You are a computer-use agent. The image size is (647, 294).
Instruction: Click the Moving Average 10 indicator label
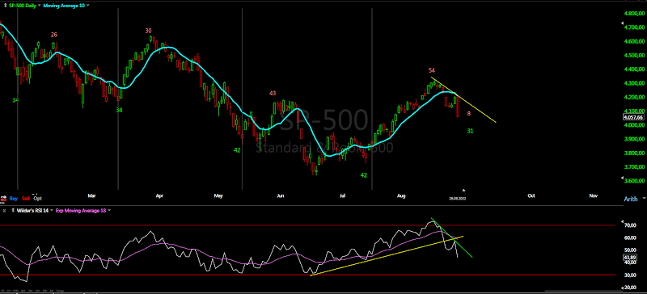click(x=65, y=6)
